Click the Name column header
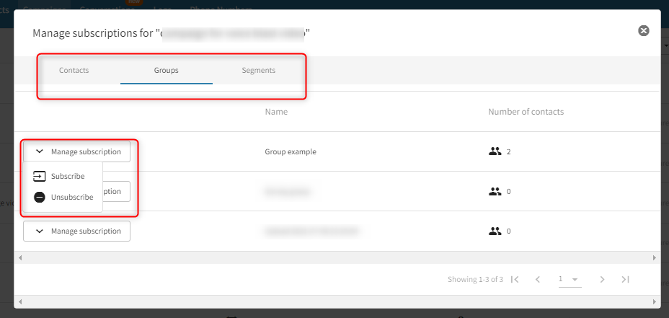669x318 pixels. point(276,112)
